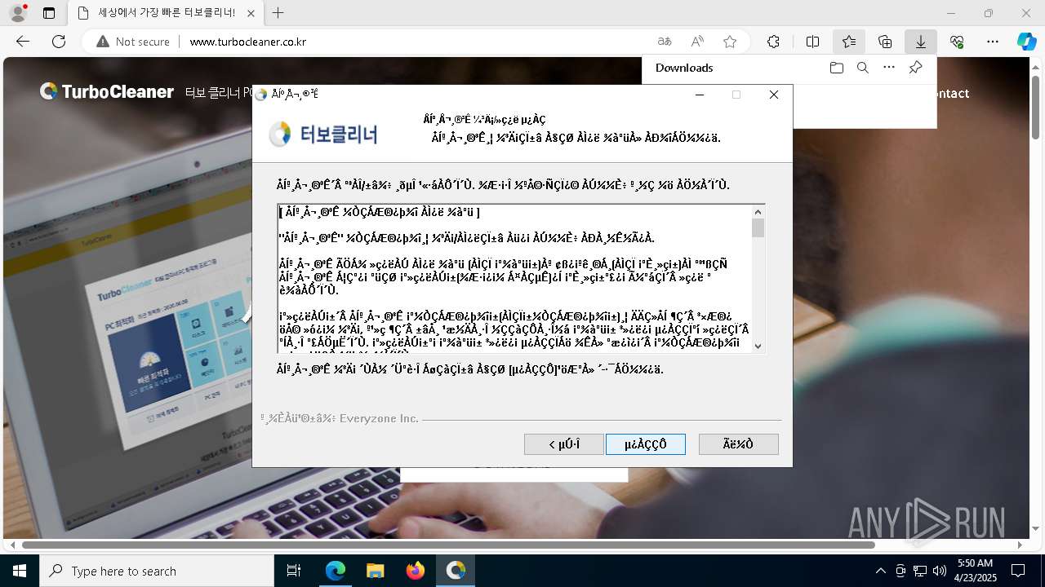
Task: Open the translate page icon
Action: pyautogui.click(x=665, y=42)
